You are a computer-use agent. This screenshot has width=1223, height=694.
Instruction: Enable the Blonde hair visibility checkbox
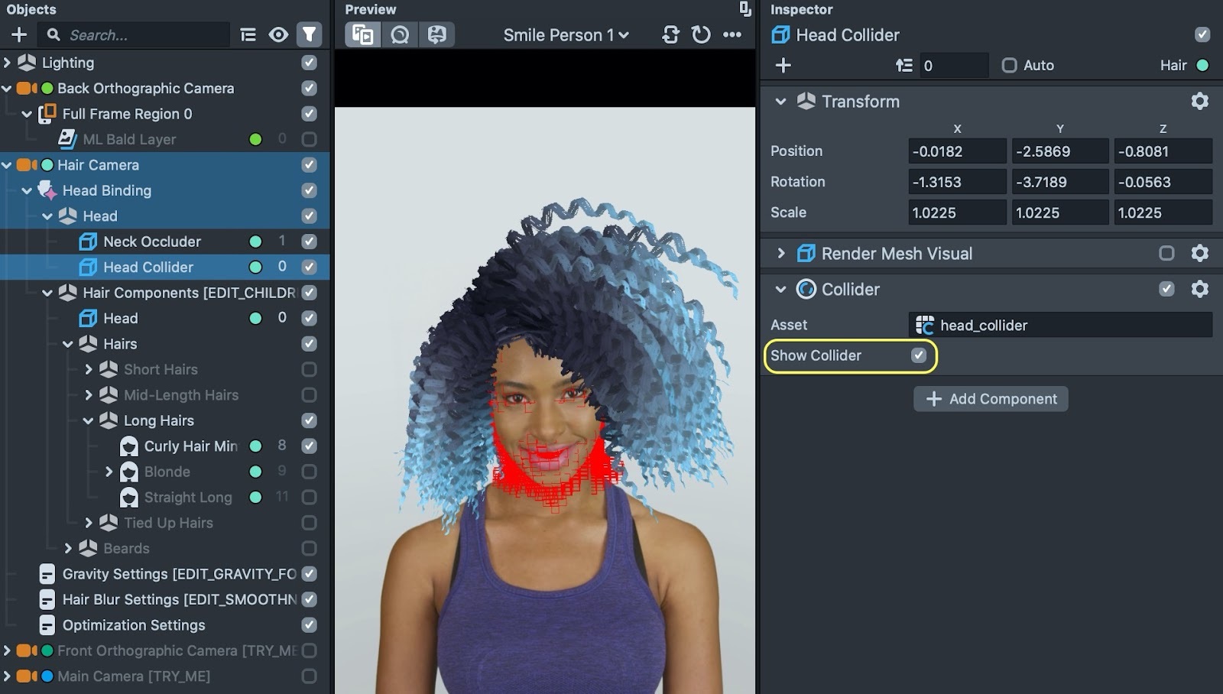point(309,472)
